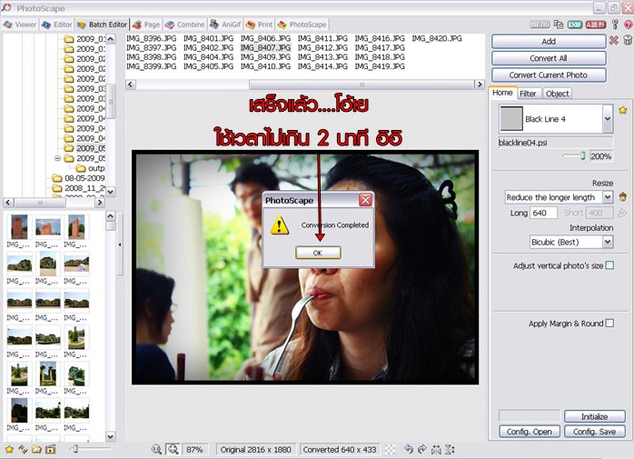Click the refresh arrows icon in bottom-left toolbar
The width and height of the screenshot is (634, 459).
pyautogui.click(x=23, y=449)
